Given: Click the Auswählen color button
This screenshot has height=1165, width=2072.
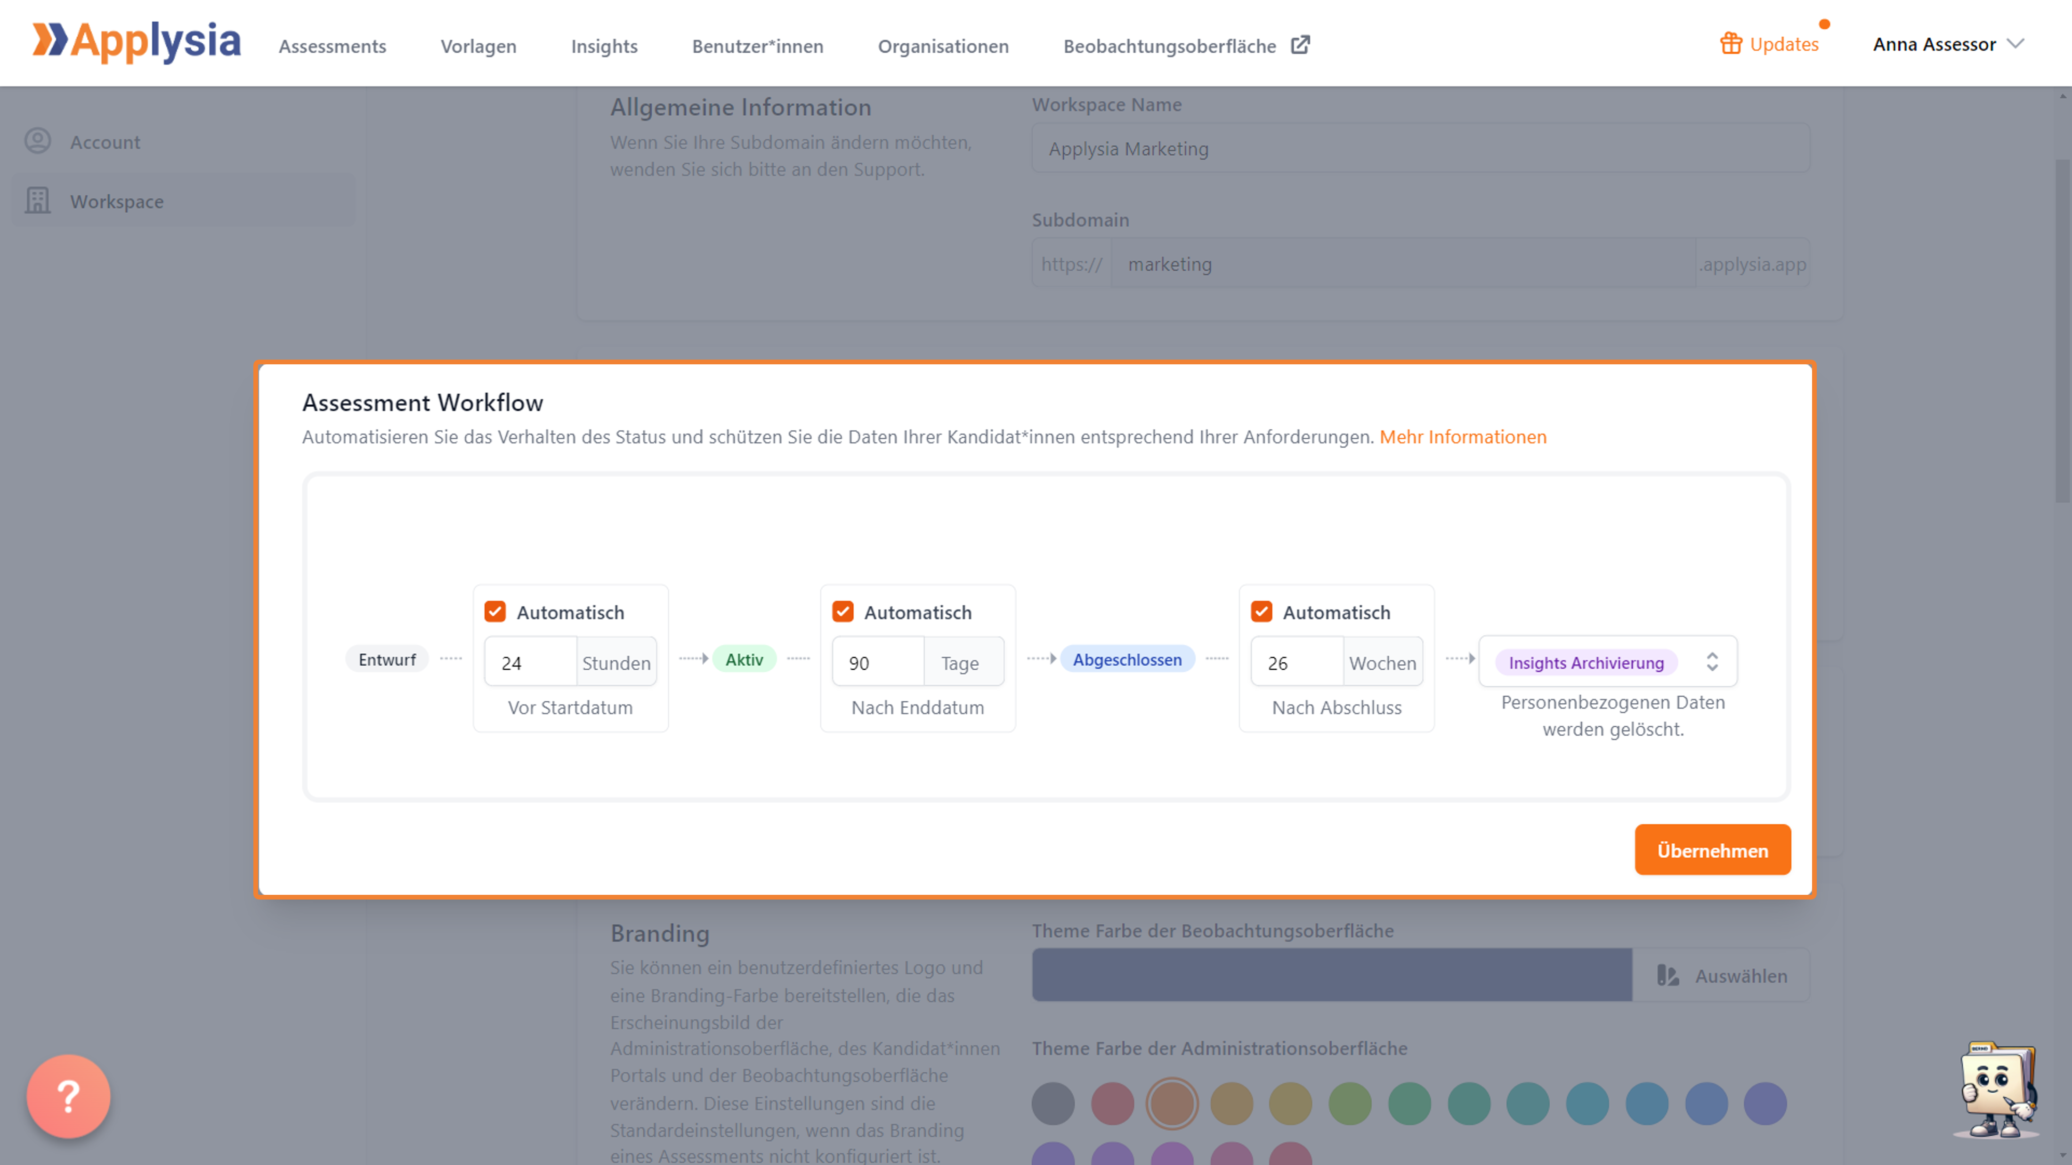Looking at the screenshot, I should (1721, 975).
